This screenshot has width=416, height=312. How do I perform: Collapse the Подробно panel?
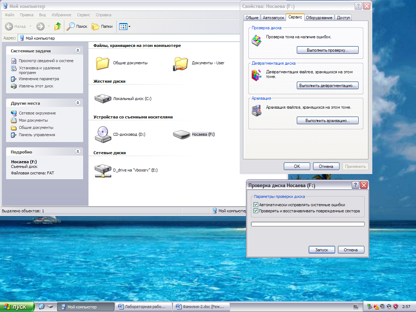point(78,152)
